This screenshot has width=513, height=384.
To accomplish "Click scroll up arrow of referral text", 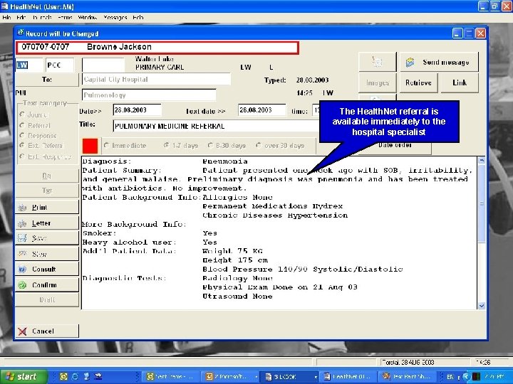I will click(482, 160).
